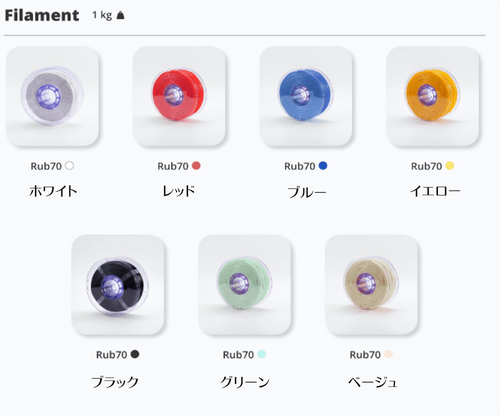Click the Filament heading
Viewport: 500px width, 416px height.
point(42,15)
